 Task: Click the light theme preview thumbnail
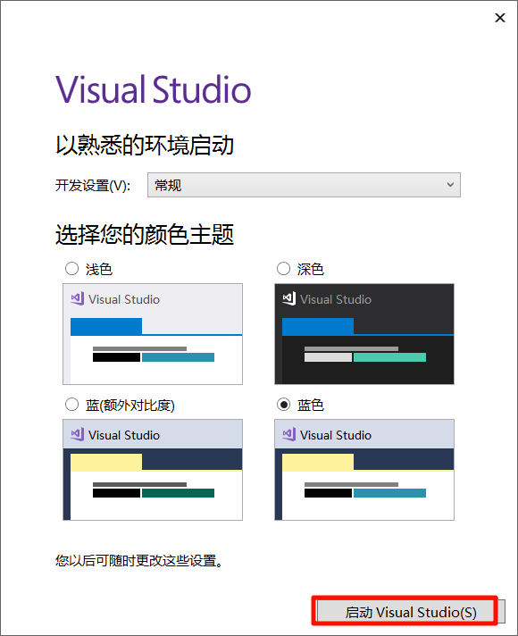(153, 334)
